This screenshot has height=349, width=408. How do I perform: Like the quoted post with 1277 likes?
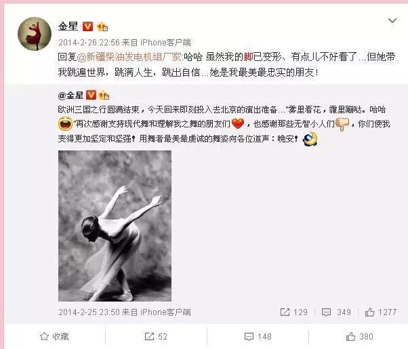381,312
